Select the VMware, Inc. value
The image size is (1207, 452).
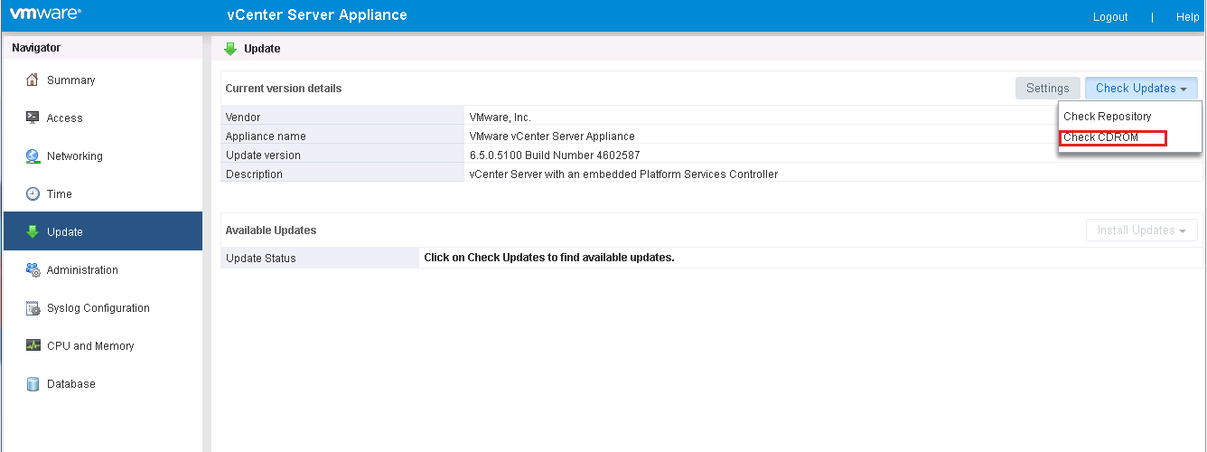coord(501,118)
